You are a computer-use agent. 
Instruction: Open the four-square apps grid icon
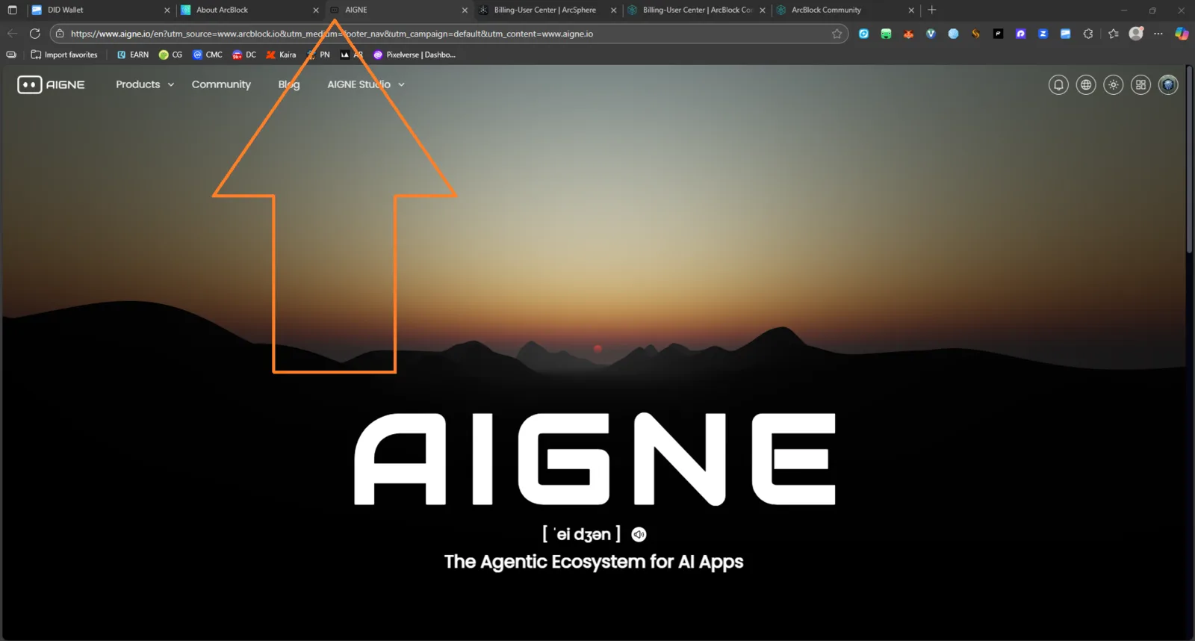1140,85
